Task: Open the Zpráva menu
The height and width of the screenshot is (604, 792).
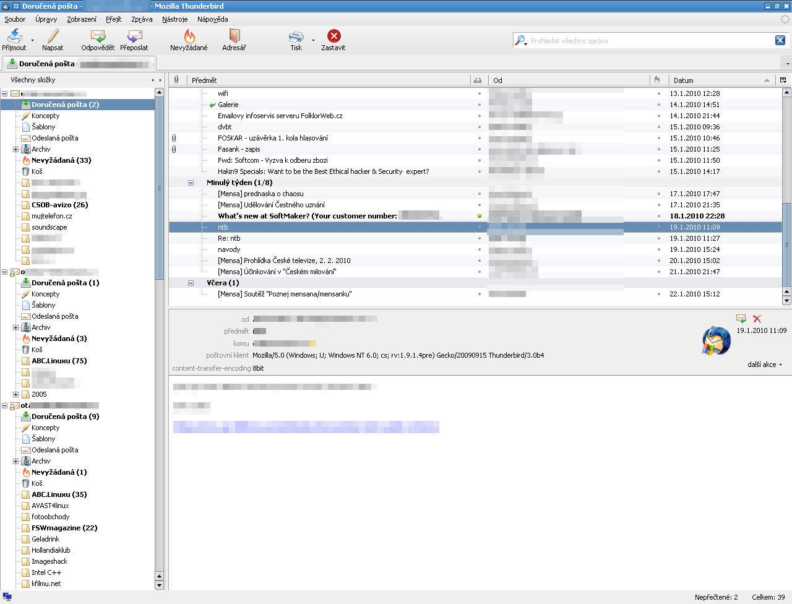Action: pyautogui.click(x=142, y=19)
